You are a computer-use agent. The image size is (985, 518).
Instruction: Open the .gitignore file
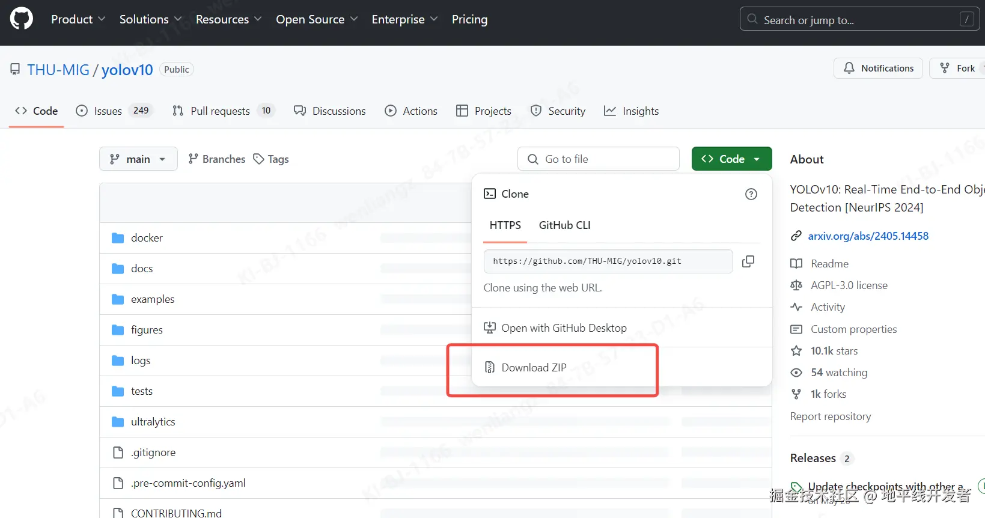click(x=153, y=452)
